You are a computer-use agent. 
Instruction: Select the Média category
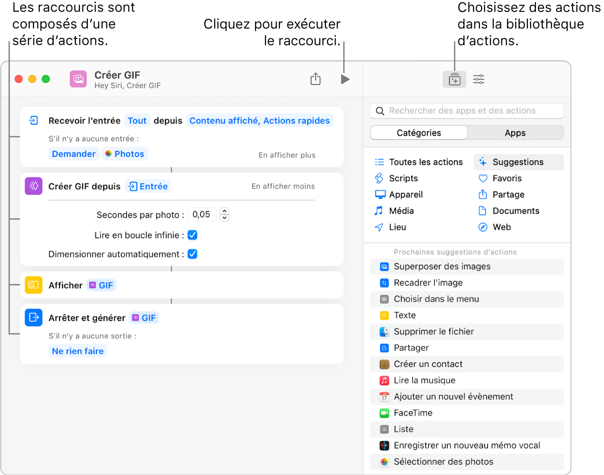click(x=402, y=210)
